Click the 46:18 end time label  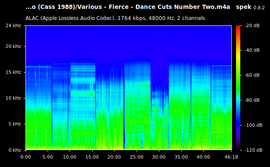tap(231, 157)
